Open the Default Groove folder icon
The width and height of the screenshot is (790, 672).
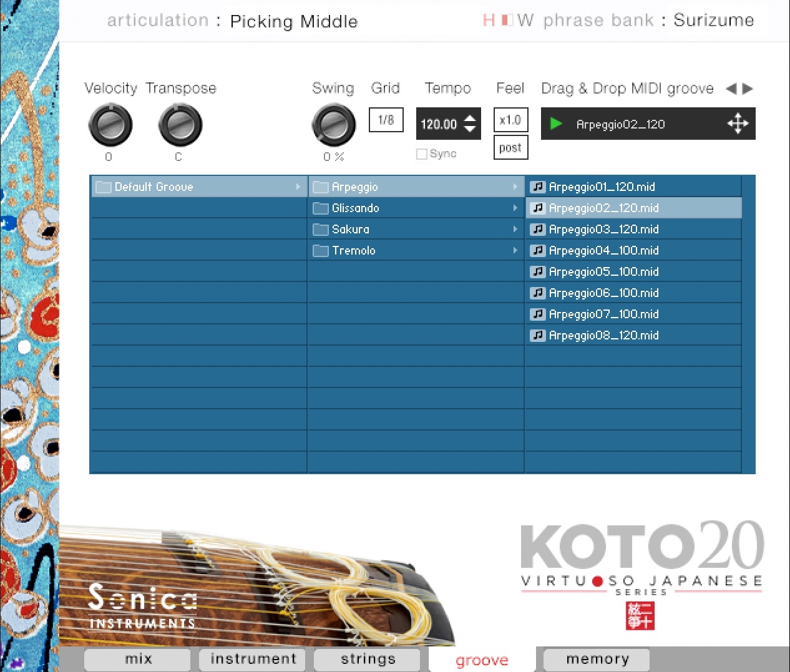click(104, 187)
